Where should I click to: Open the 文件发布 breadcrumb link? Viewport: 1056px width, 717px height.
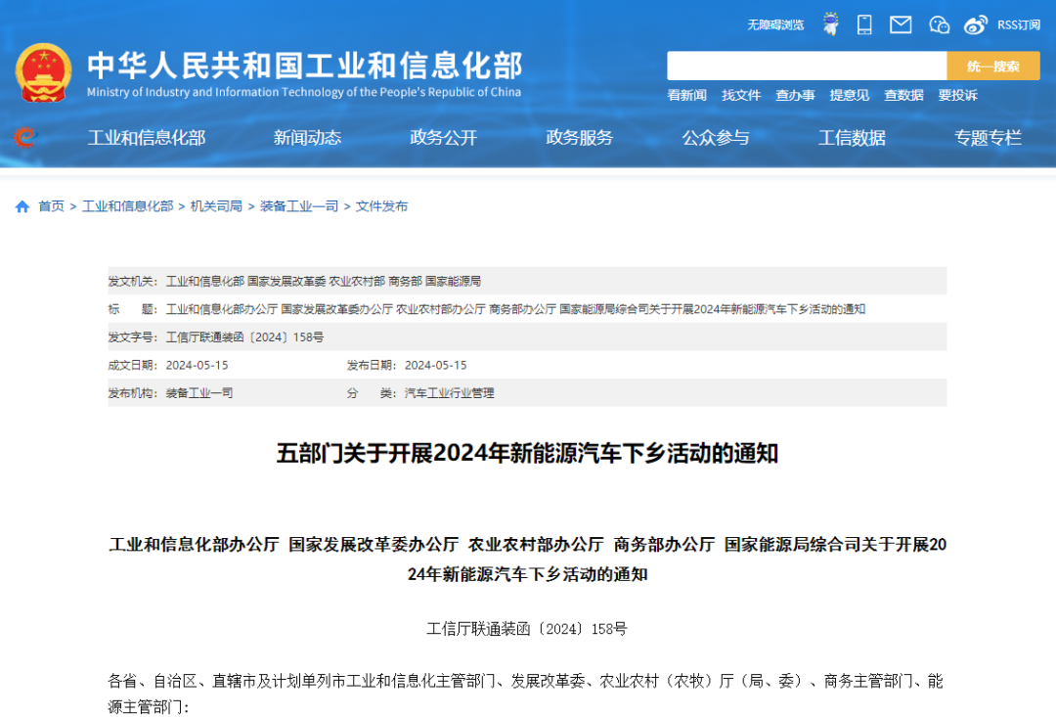click(380, 206)
